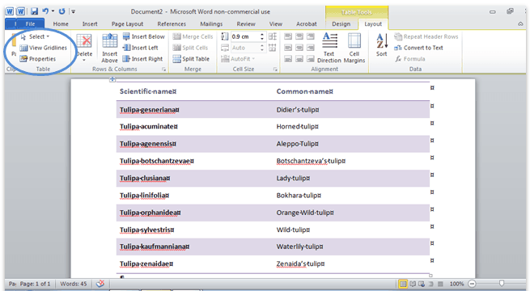This screenshot has height=291, width=530.
Task: Switch to the Home tab
Action: point(61,24)
